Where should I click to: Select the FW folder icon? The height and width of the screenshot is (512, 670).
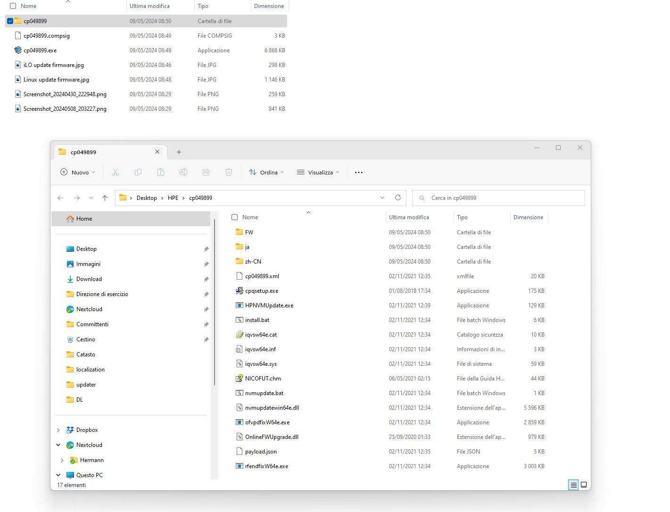[240, 232]
